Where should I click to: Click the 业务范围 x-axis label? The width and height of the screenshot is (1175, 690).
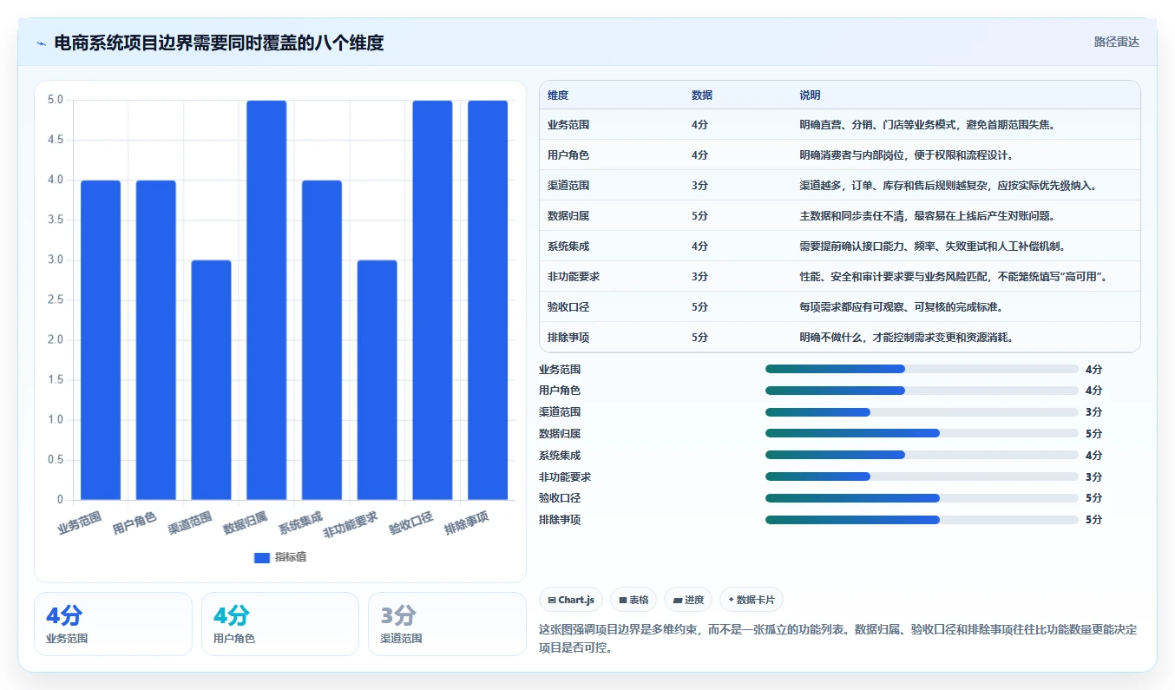click(x=80, y=522)
